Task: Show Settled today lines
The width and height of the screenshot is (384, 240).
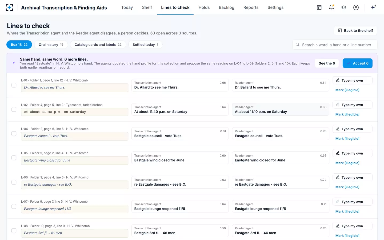Action: point(145,45)
